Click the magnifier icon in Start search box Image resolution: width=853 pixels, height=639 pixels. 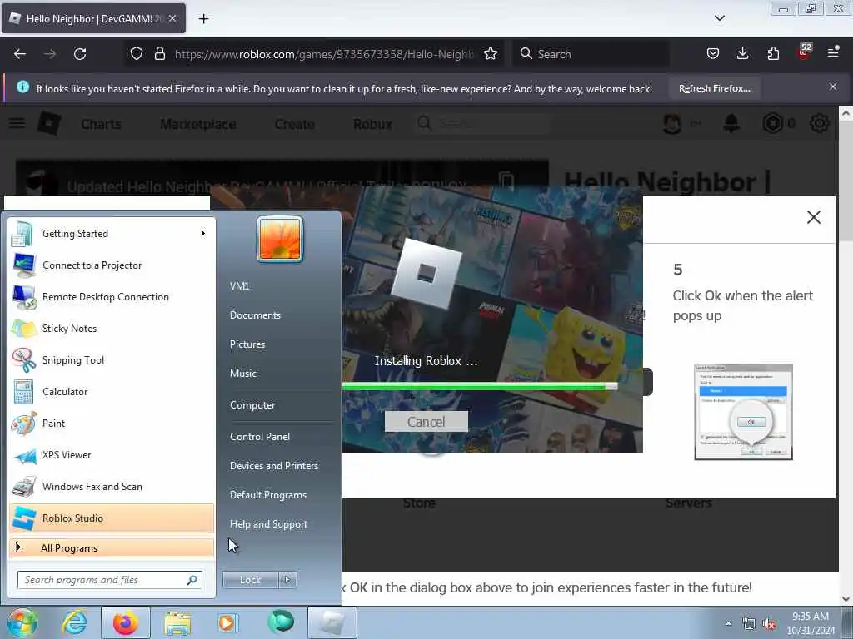[x=192, y=580]
